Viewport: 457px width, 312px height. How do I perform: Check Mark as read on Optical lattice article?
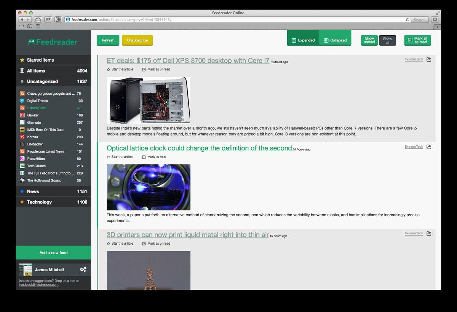[x=144, y=157]
